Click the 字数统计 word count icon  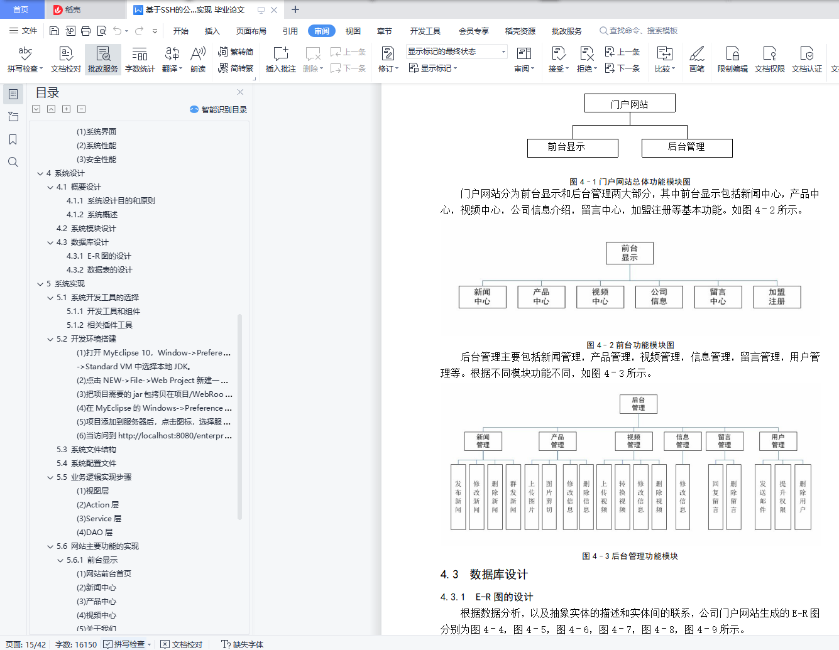pos(140,60)
